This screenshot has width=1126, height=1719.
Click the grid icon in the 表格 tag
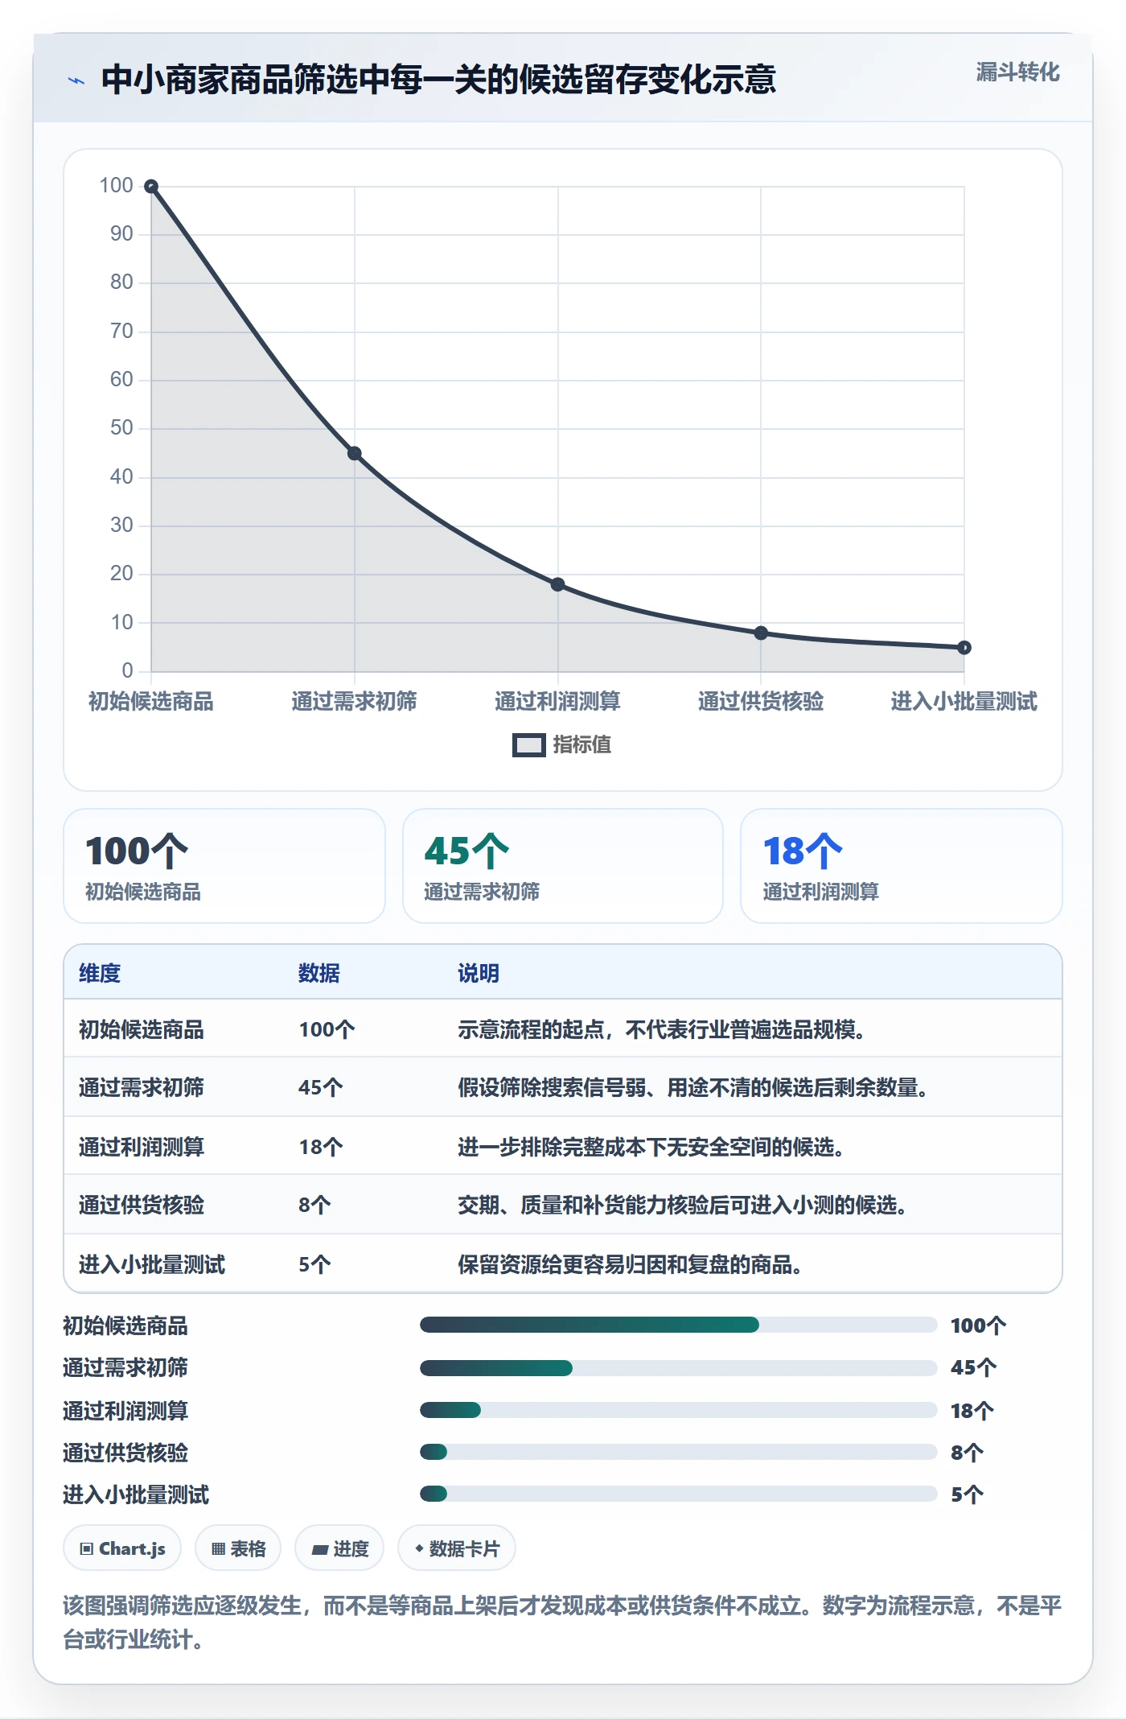(x=218, y=1548)
